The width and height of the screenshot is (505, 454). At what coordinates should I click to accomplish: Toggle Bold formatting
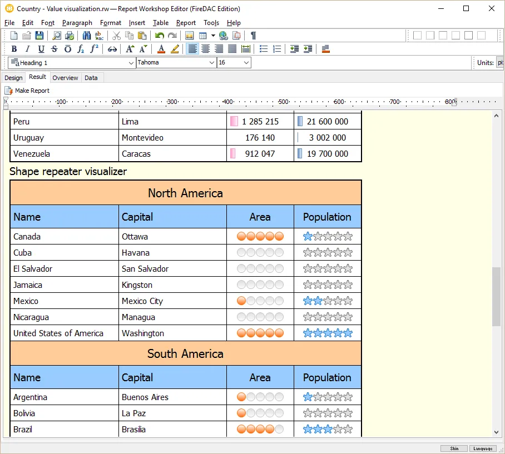(14, 49)
